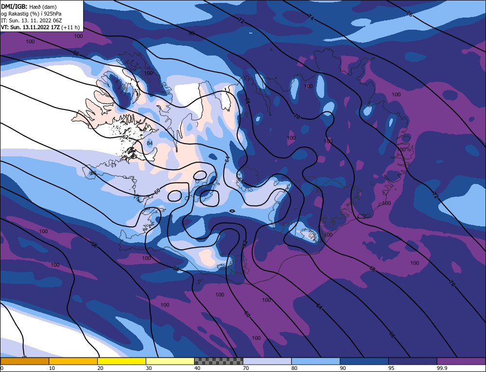Click the '40' legend scale value
This screenshot has height=372, width=486.
coord(197,368)
